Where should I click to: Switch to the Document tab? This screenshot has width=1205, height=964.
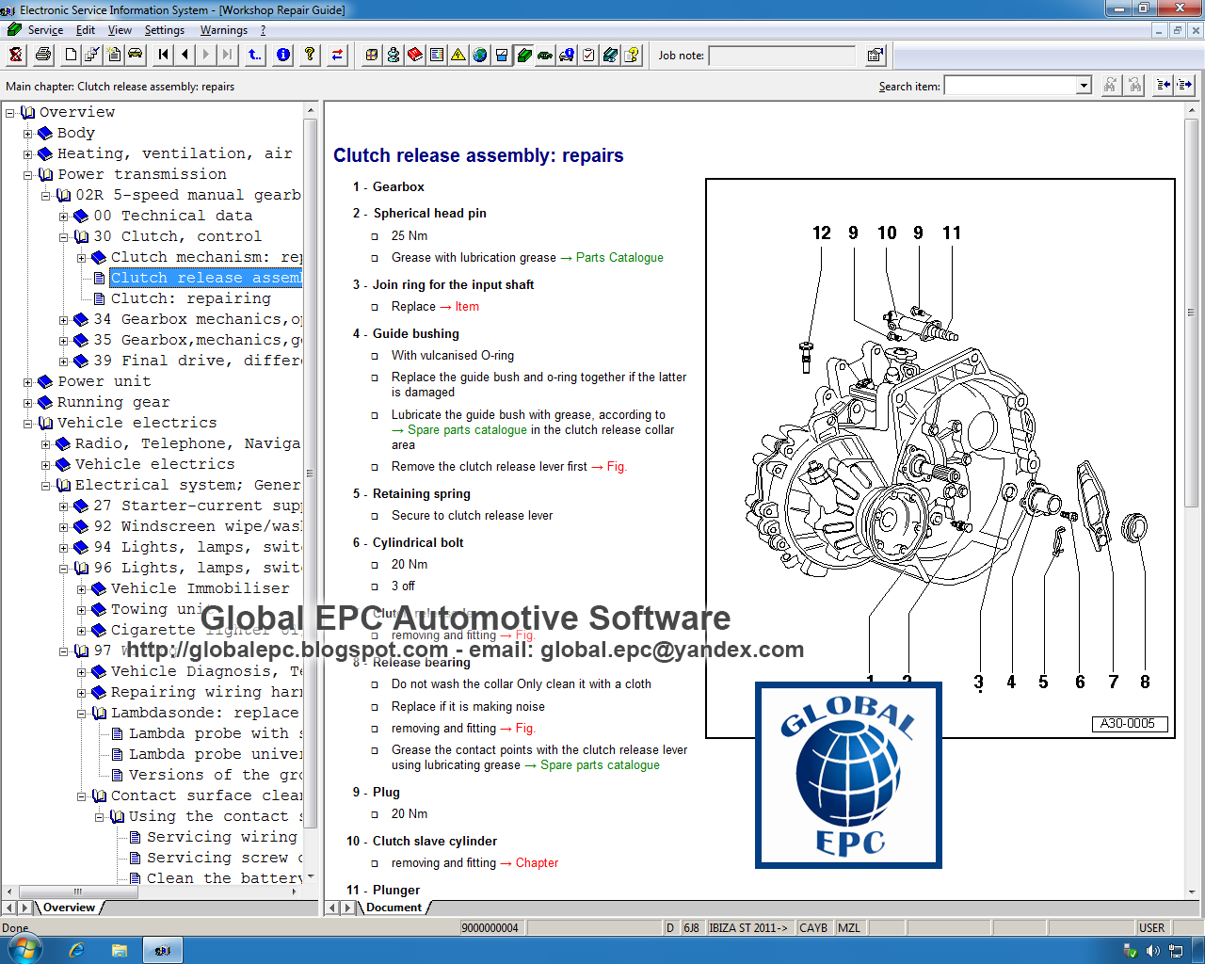click(x=394, y=908)
